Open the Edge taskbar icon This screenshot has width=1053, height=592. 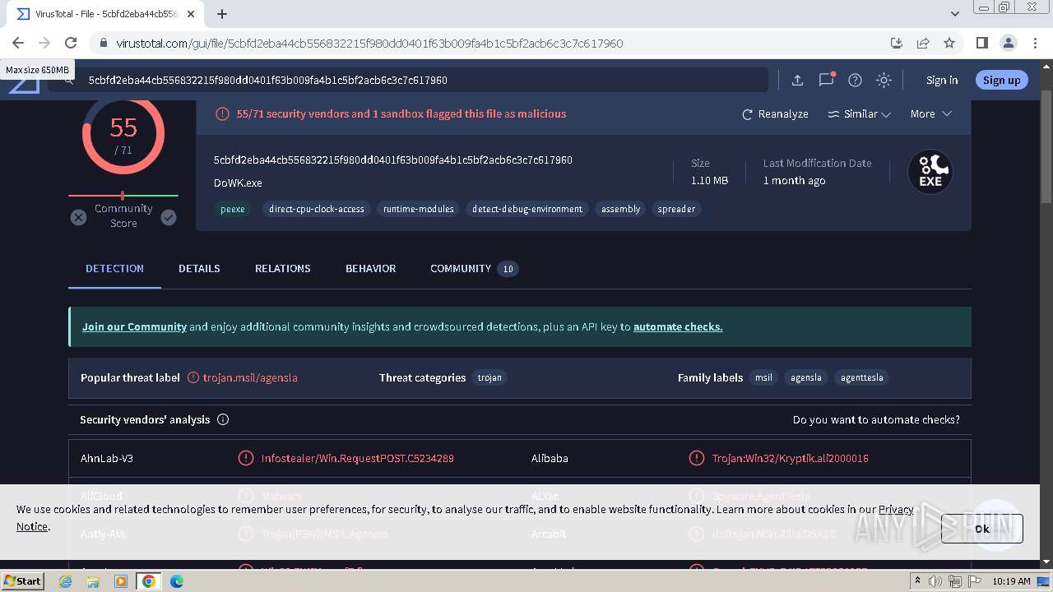(x=176, y=581)
